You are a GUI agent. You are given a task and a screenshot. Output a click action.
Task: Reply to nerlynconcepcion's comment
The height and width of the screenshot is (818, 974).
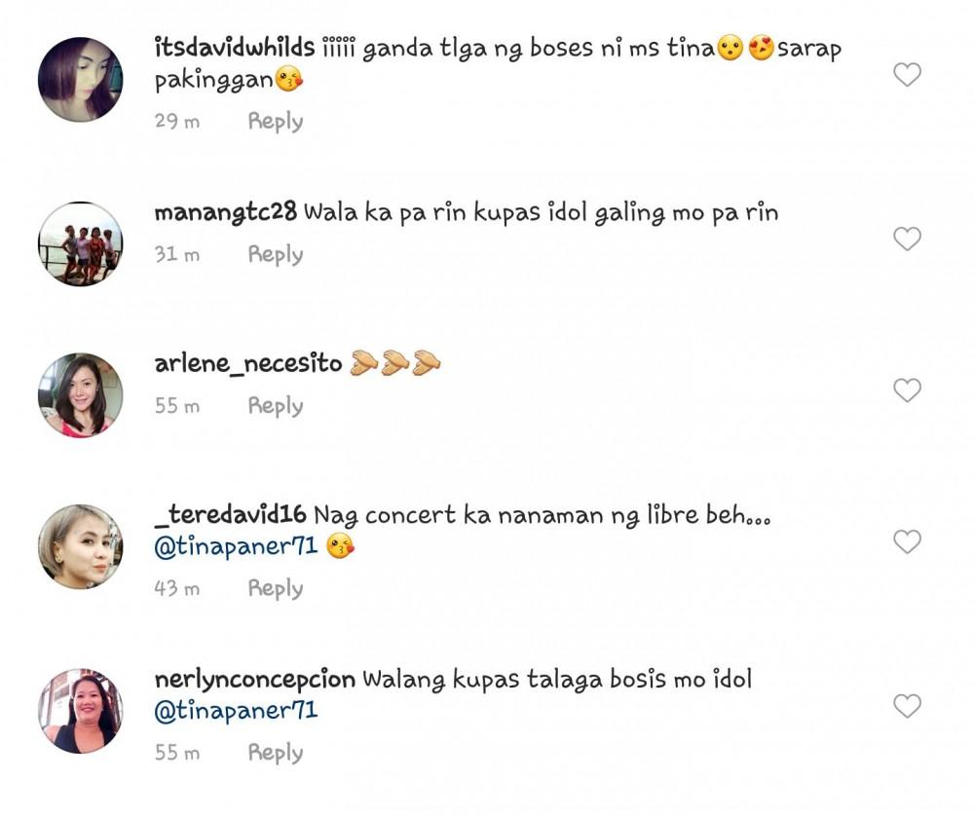pos(276,752)
